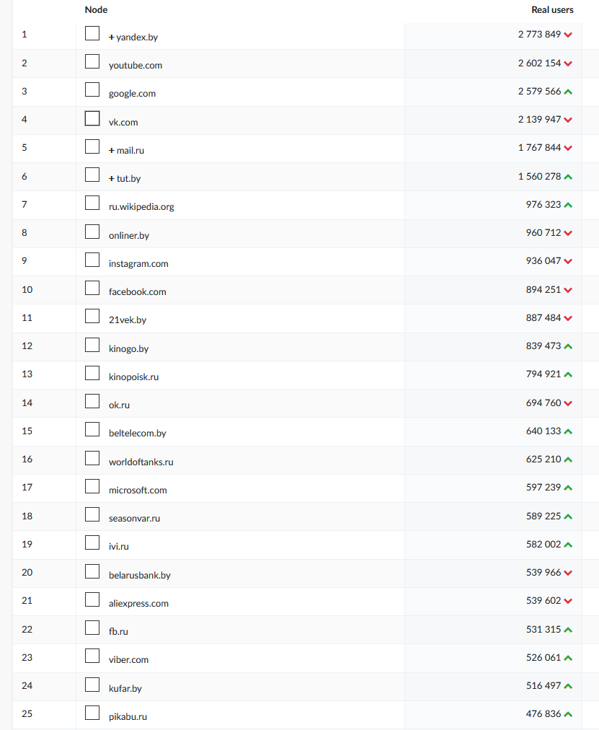Enable the checkbox for viber.com
599x730 pixels.
[92, 656]
